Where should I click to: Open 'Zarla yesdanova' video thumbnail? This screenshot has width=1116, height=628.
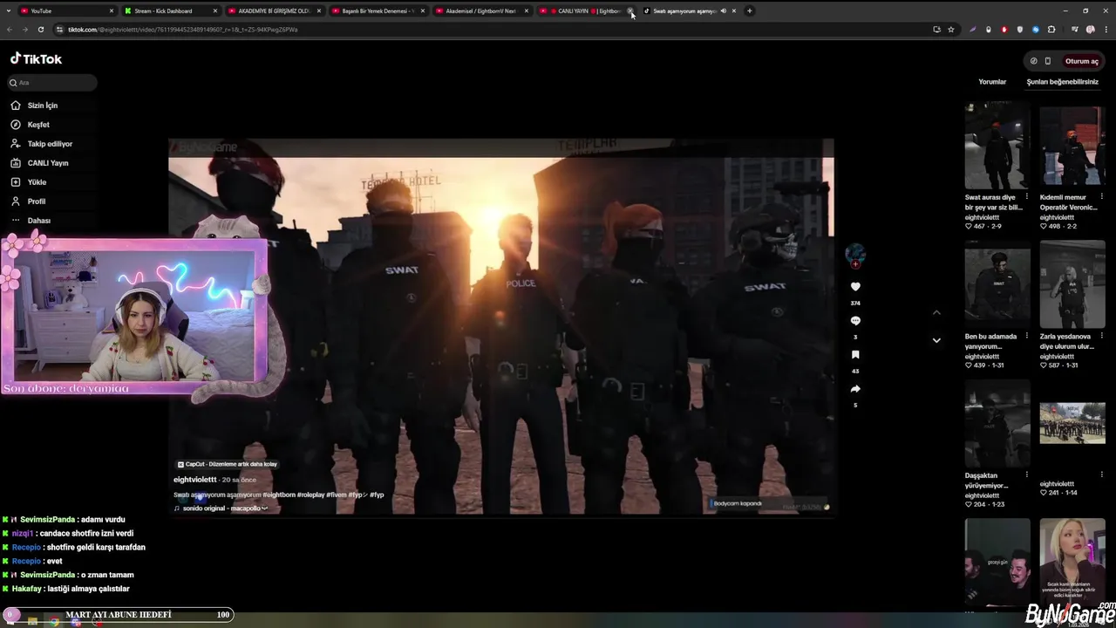pos(1072,284)
